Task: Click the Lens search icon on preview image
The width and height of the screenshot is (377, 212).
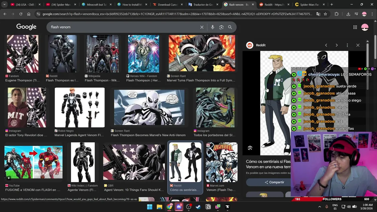Action: coord(250,148)
